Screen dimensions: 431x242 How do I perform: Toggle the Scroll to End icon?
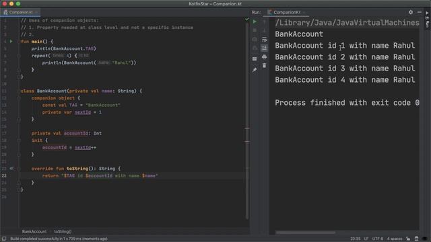(264, 48)
